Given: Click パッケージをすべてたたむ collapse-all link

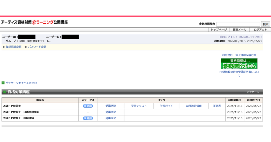Looking at the screenshot, I should pyautogui.click(x=21, y=83).
